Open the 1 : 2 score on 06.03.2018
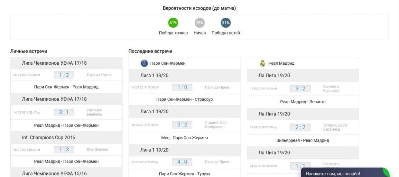The image size is (399, 177). (x=64, y=75)
